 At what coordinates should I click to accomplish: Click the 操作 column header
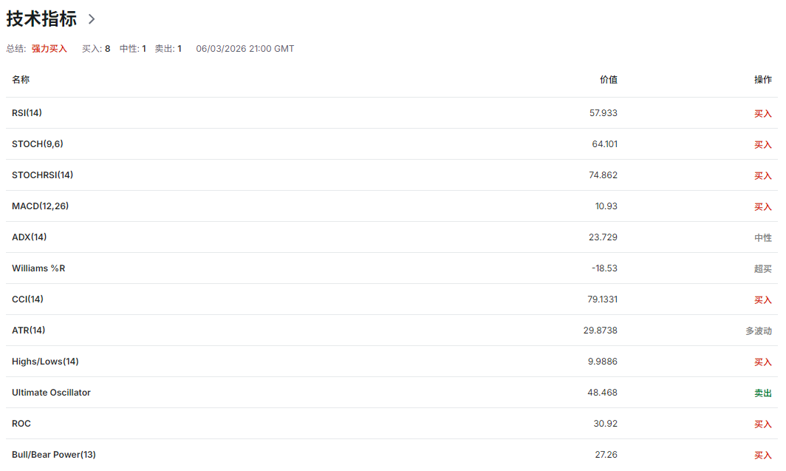[x=762, y=80]
